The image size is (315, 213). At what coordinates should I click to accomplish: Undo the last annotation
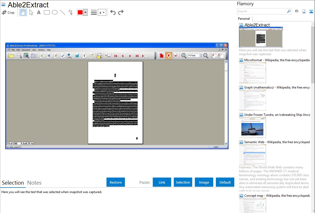tap(113, 12)
